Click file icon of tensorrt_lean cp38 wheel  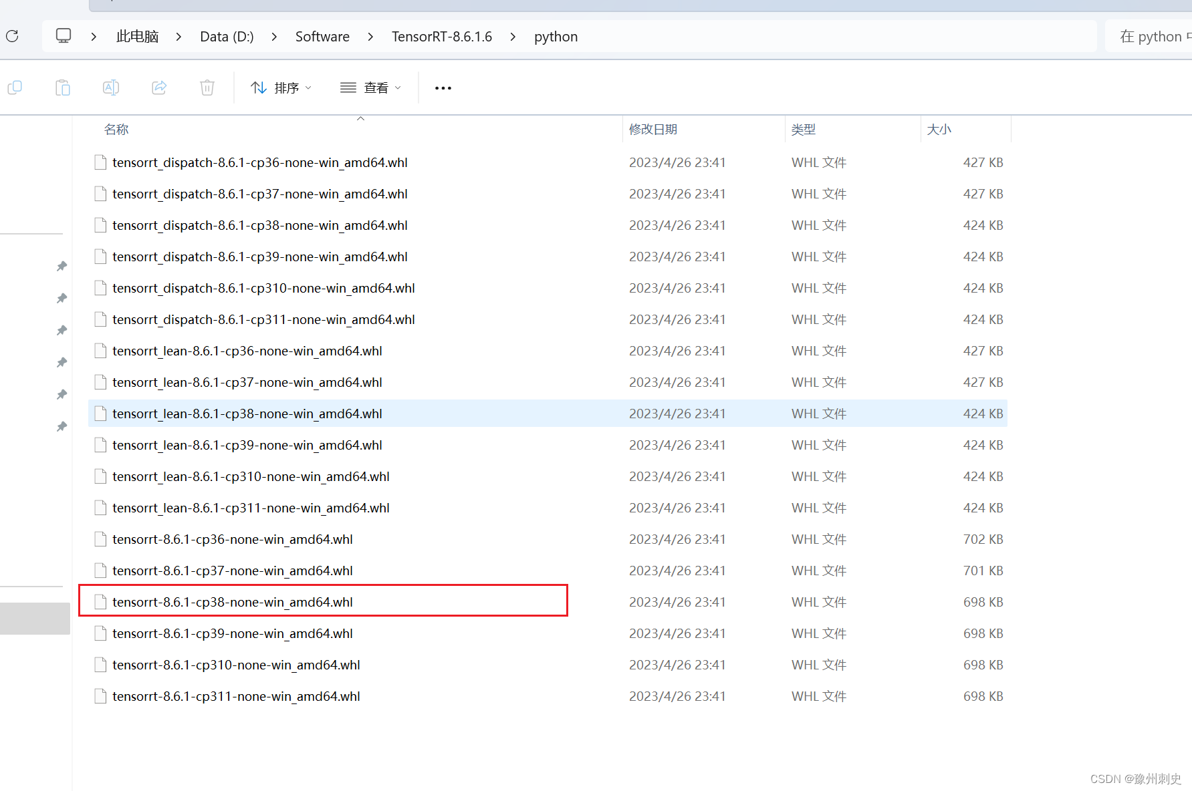100,414
